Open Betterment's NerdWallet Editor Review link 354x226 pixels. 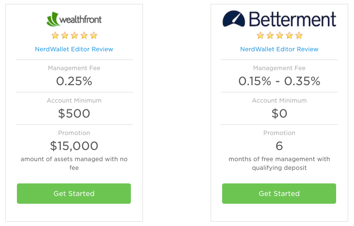279,49
